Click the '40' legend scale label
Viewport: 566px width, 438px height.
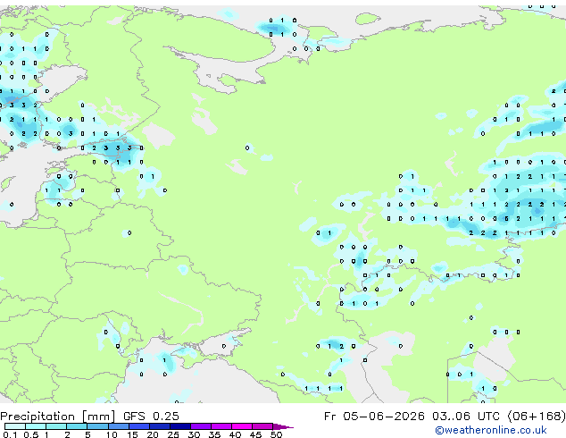coord(235,434)
